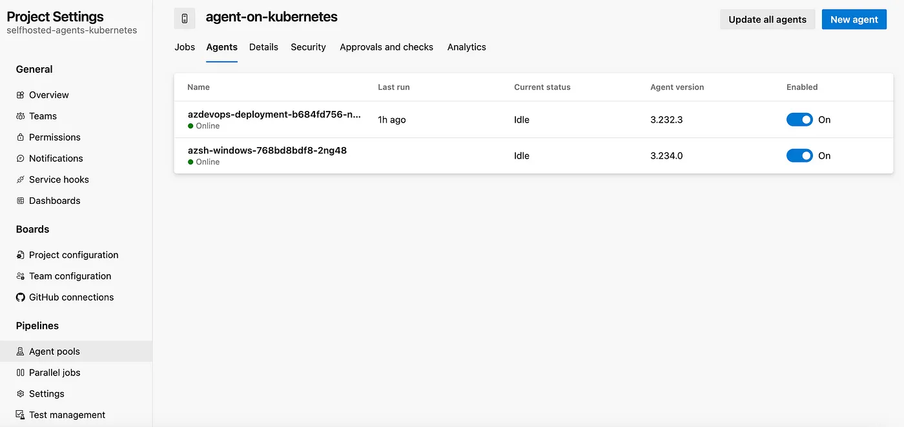The height and width of the screenshot is (427, 904).
Task: Switch to the Analytics tab
Action: click(x=467, y=47)
